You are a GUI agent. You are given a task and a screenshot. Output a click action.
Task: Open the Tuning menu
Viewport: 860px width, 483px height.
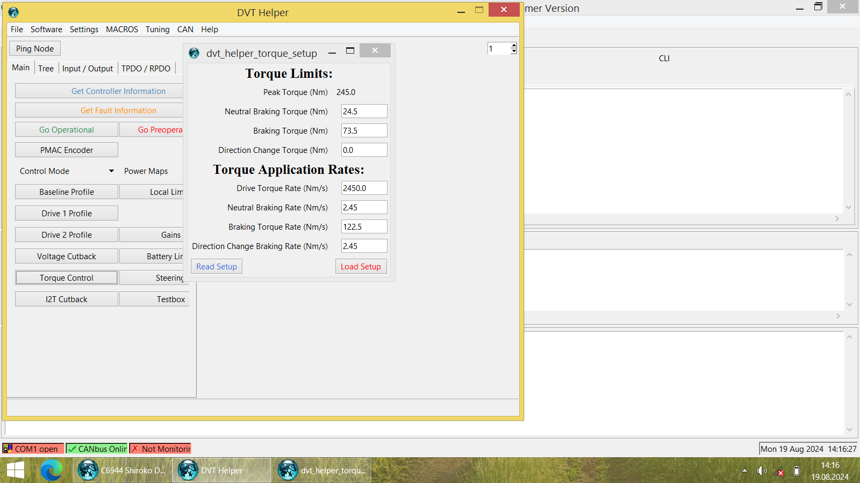pos(157,30)
